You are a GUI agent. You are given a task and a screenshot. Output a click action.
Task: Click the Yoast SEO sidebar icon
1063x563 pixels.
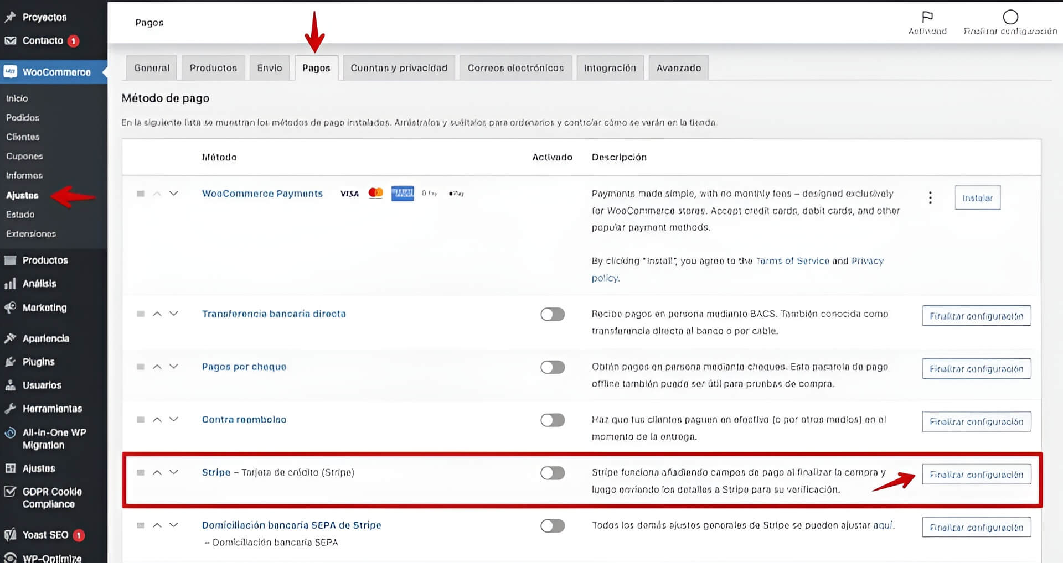10,535
